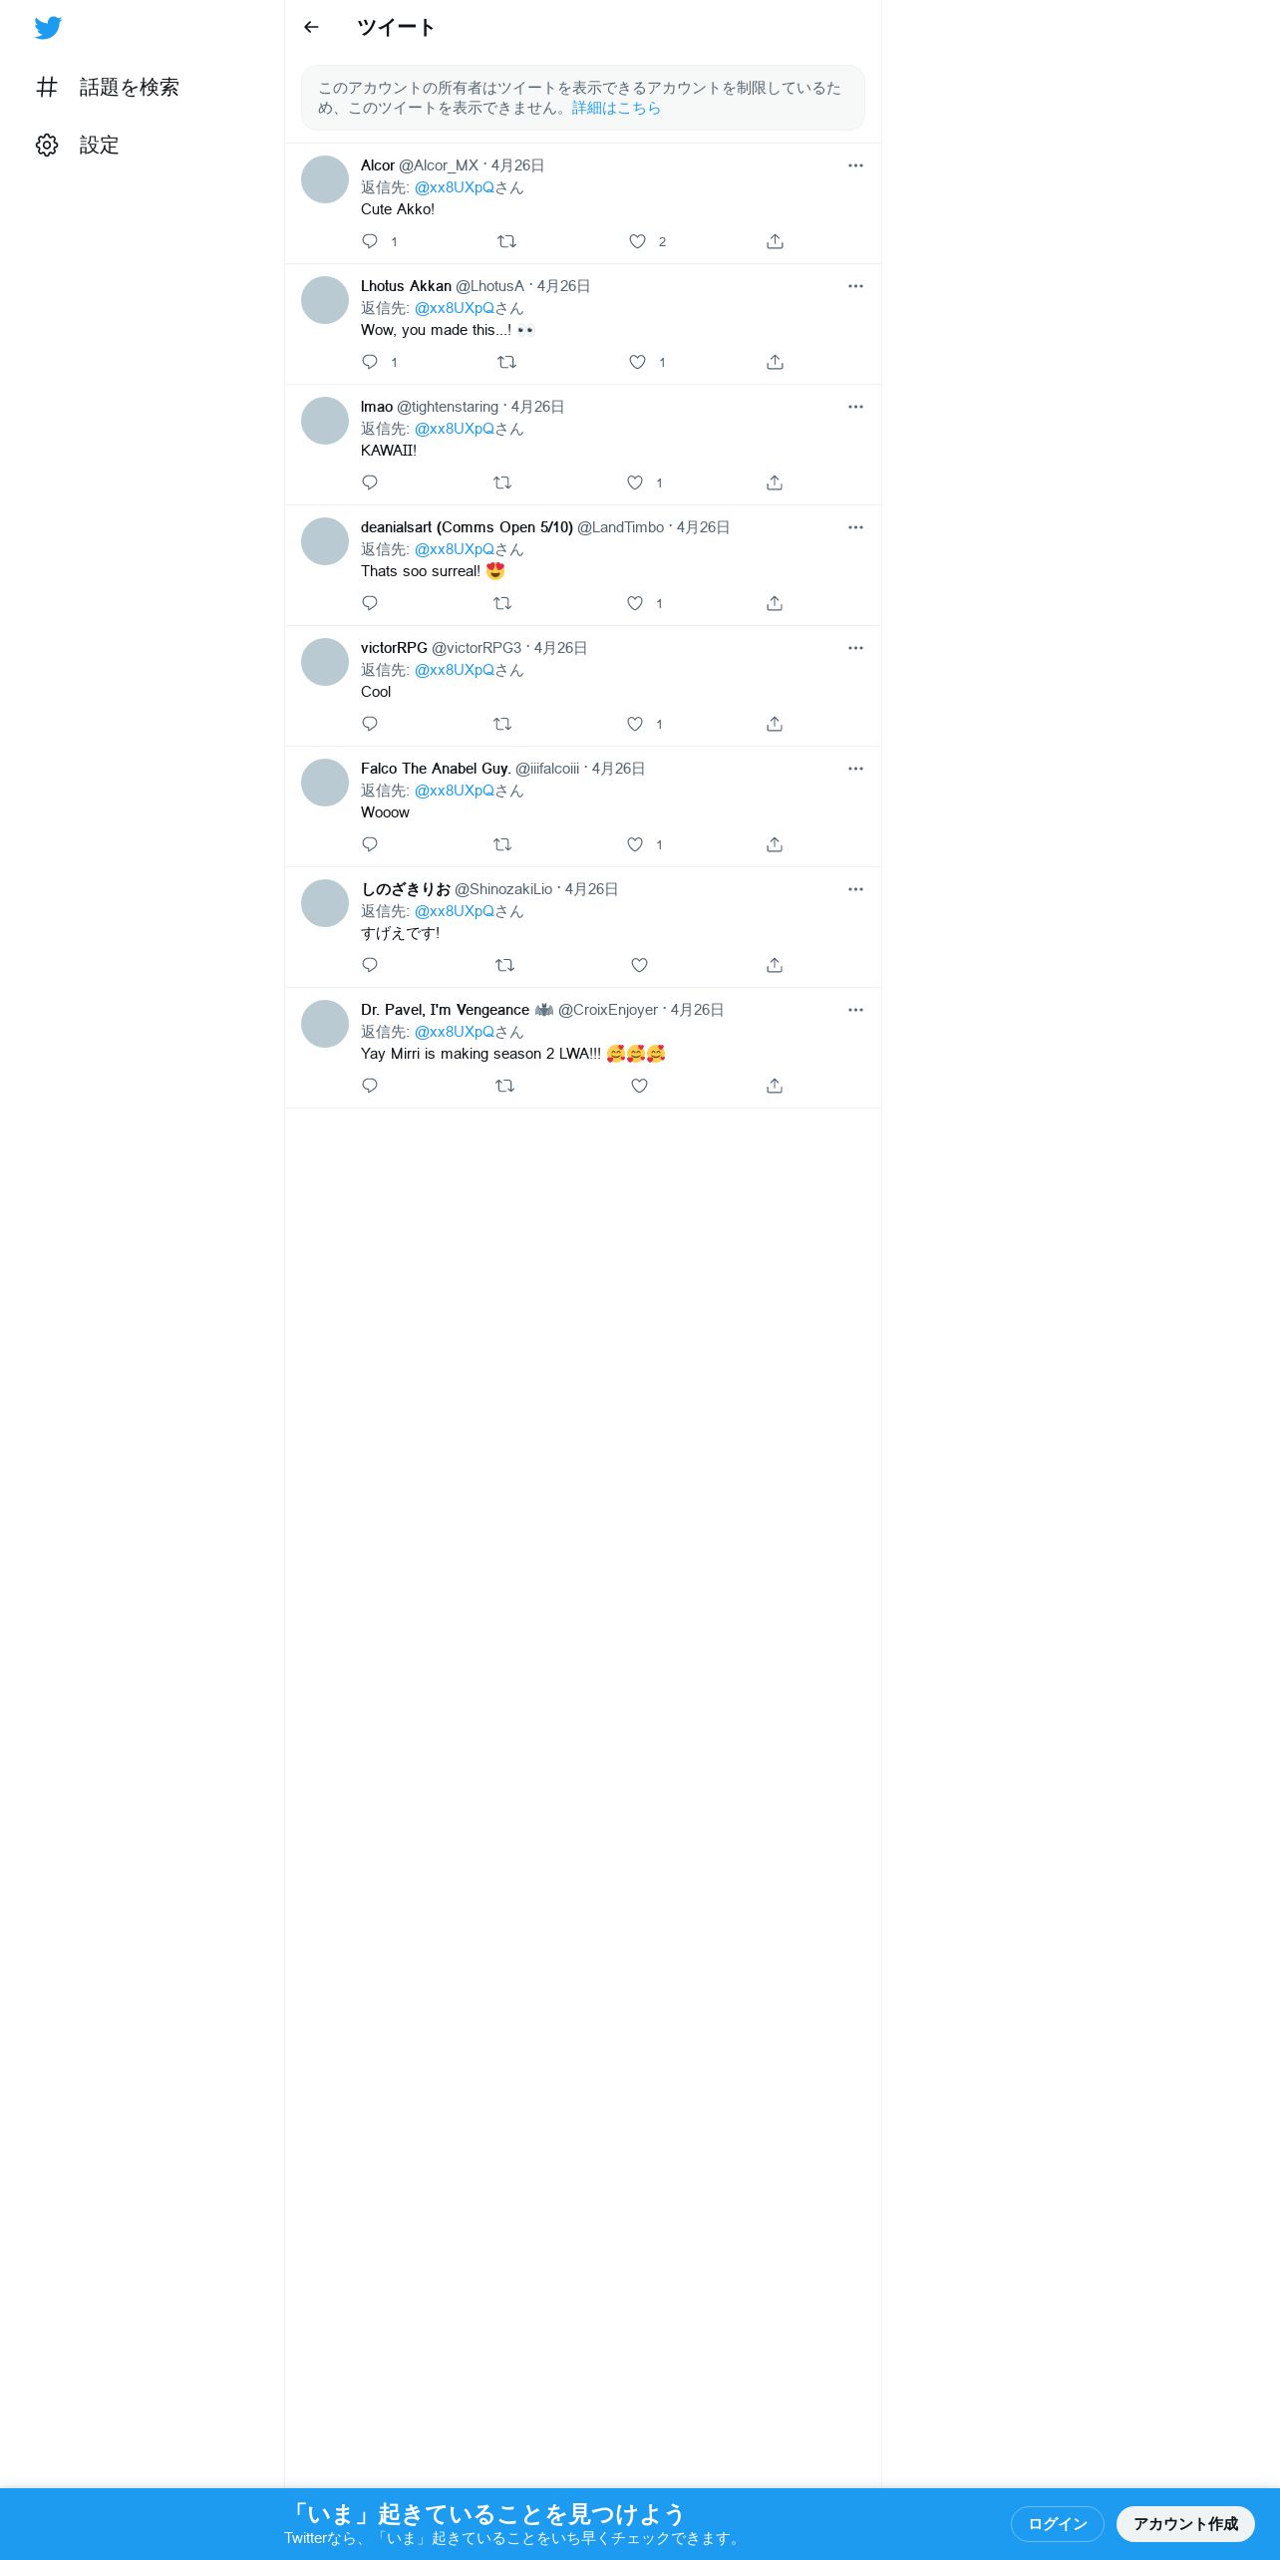Click the Twitter bird logo

point(48,28)
